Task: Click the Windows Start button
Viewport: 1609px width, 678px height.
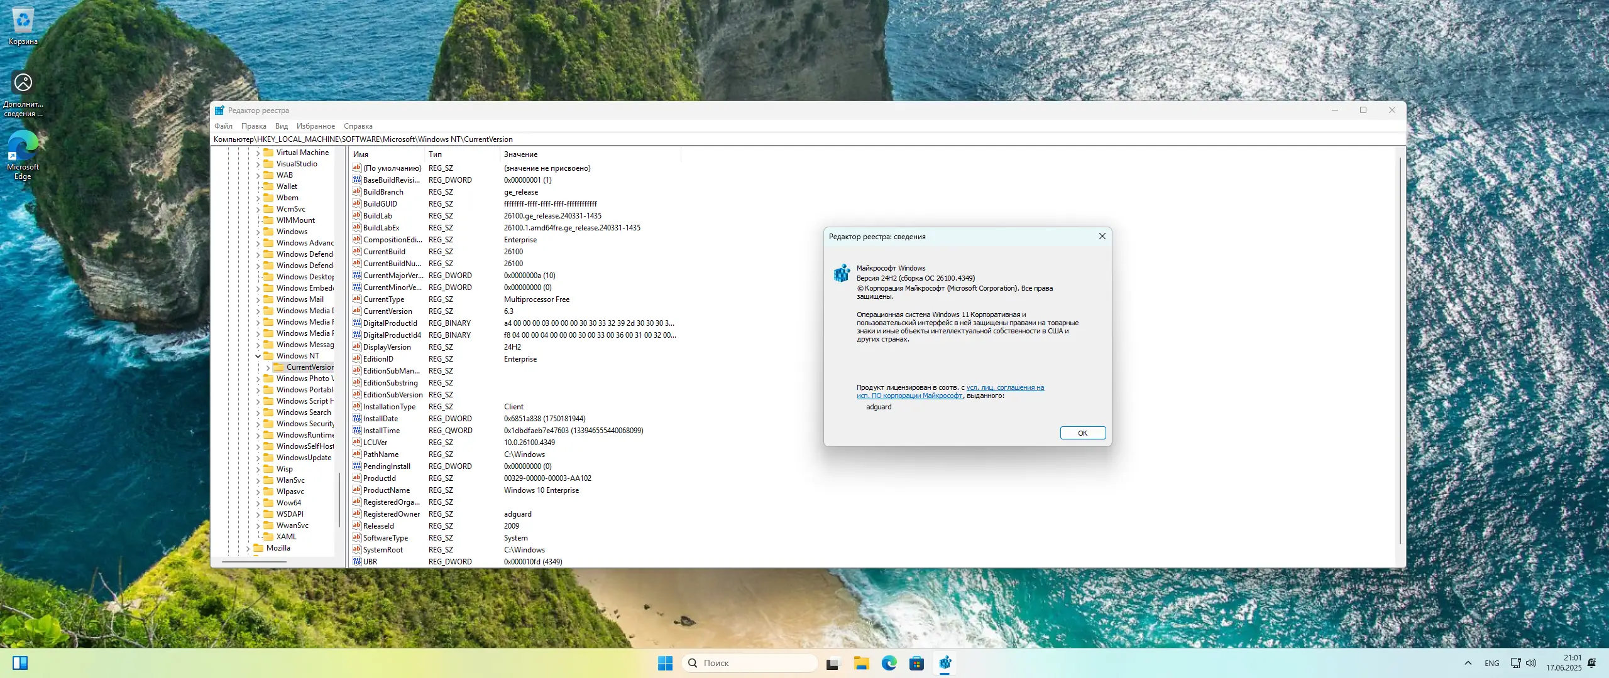Action: coord(665,663)
